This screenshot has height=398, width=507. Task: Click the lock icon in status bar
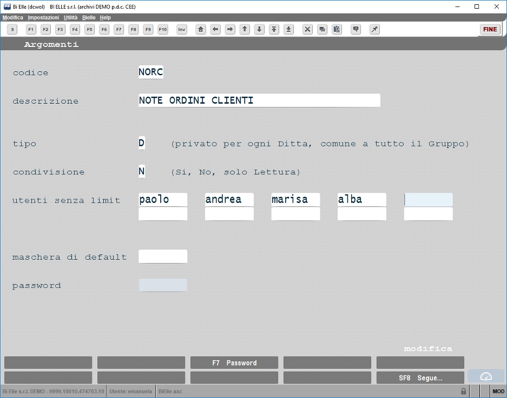(x=463, y=391)
